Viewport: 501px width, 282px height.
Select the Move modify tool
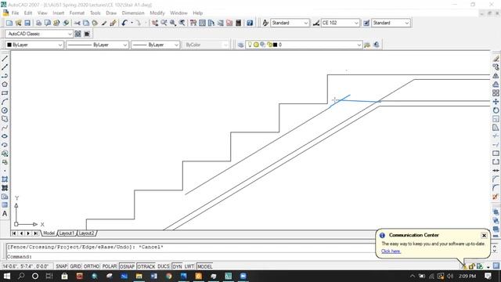tap(496, 102)
